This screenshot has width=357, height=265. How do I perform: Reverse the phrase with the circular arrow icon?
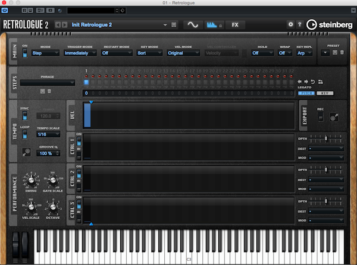[313, 81]
